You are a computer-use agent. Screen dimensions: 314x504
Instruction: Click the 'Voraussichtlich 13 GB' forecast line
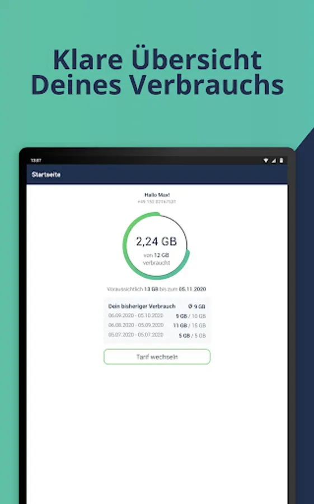[x=157, y=289]
